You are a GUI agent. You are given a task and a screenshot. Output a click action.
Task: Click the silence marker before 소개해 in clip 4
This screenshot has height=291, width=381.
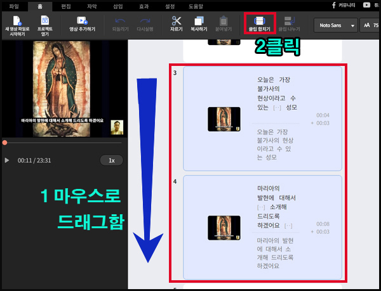tap(261, 207)
